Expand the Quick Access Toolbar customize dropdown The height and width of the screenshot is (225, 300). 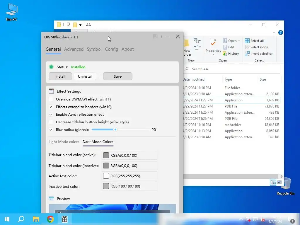[x=80, y=25]
